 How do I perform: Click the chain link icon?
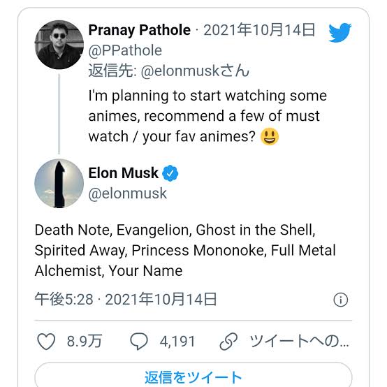point(228,342)
